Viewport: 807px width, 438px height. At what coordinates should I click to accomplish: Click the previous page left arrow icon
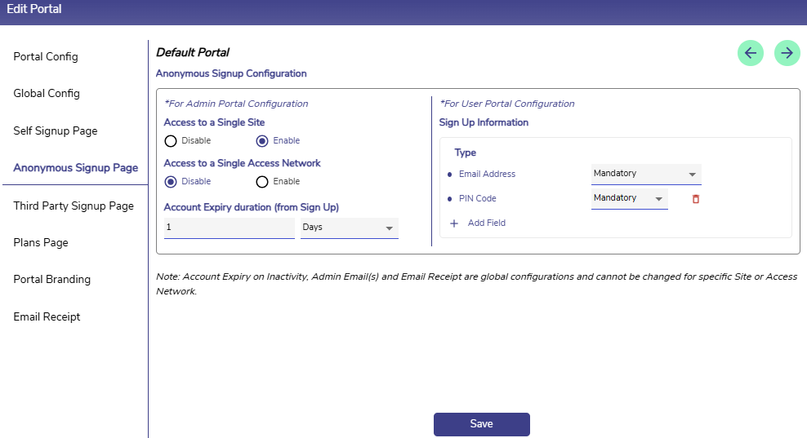point(750,53)
